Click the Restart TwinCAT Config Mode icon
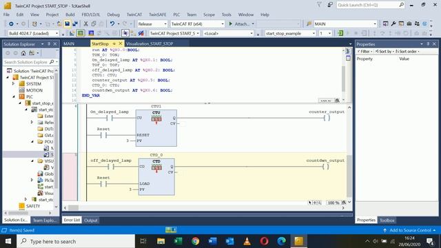 (x=91, y=34)
